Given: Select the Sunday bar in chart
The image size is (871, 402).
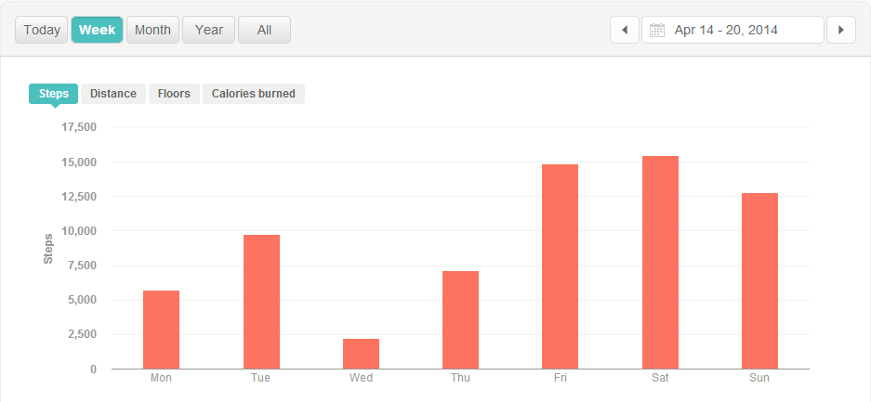Looking at the screenshot, I should point(759,281).
